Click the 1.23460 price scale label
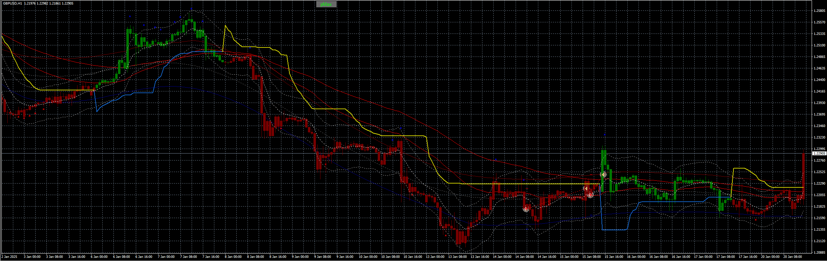The image size is (827, 261). tap(820, 126)
